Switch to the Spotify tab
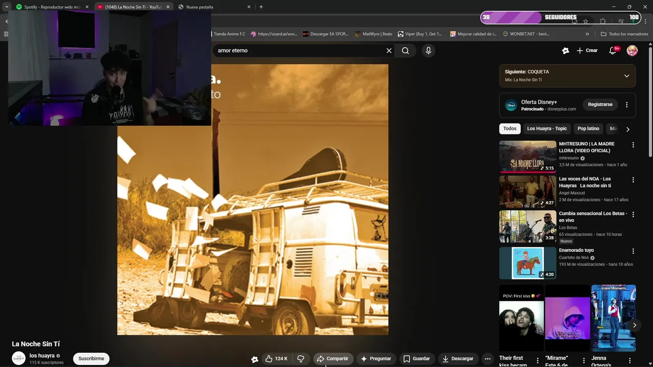 (52, 7)
